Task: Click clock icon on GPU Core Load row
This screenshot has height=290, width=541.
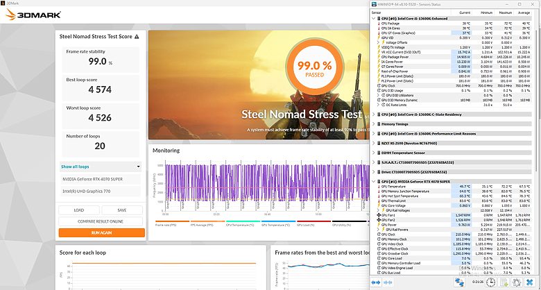Action: click(379, 258)
